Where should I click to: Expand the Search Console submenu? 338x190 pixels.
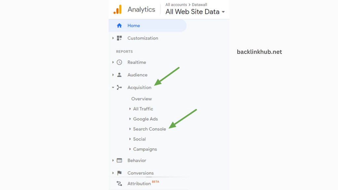point(130,129)
